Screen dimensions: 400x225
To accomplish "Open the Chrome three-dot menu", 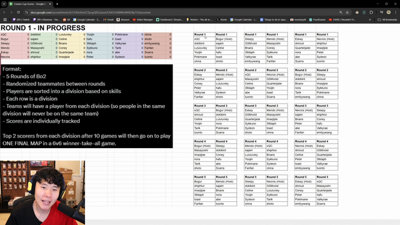I will coord(396,12).
